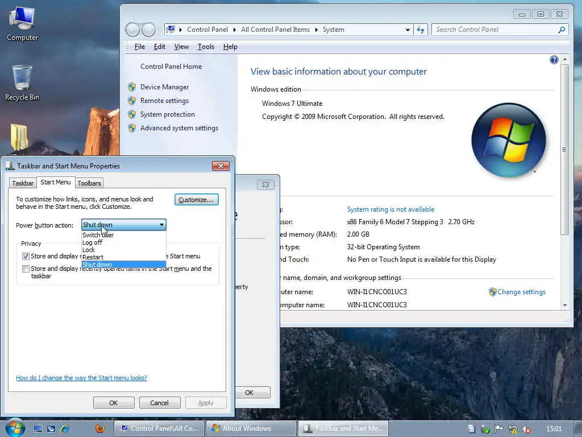Click the blue help question mark icon
582x437 pixels.
click(x=554, y=60)
